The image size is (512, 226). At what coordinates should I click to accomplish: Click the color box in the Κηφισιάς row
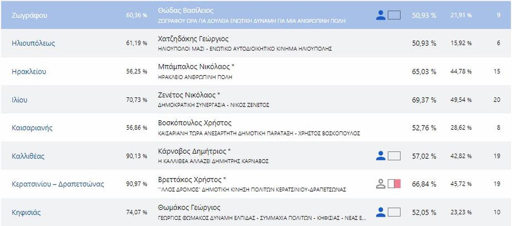tap(394, 212)
